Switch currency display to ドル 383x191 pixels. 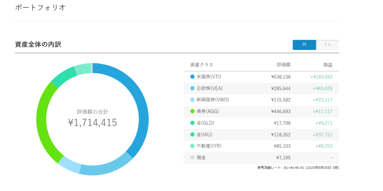coord(328,45)
